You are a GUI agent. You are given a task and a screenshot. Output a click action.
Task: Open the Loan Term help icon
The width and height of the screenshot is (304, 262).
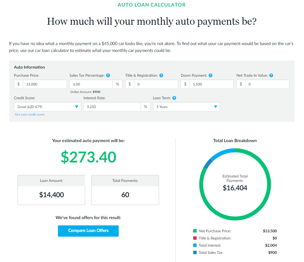click(x=174, y=98)
